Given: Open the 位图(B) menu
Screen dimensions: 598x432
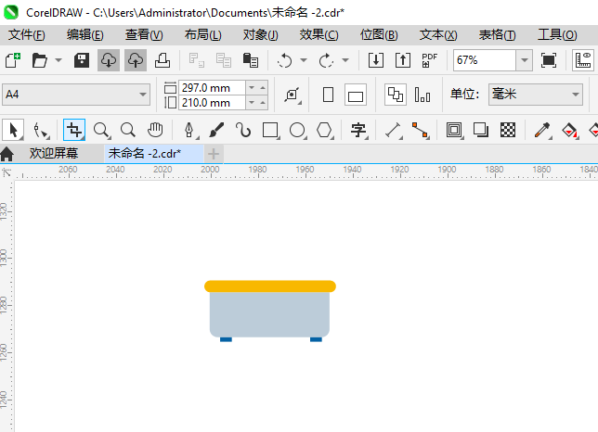Looking at the screenshot, I should pos(379,35).
